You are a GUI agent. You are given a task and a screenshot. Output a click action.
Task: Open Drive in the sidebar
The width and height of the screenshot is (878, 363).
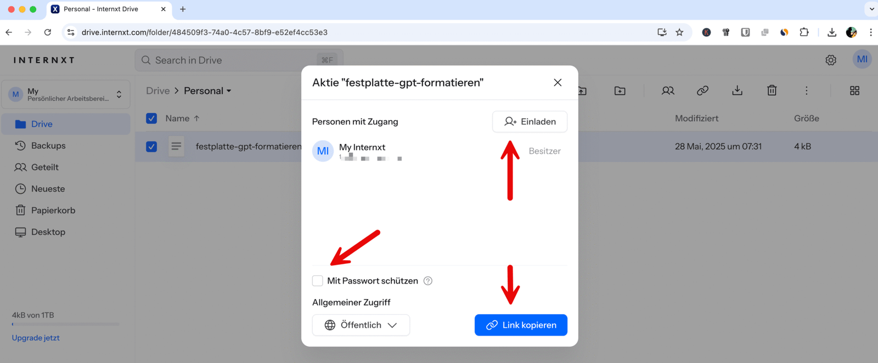[x=66, y=124]
